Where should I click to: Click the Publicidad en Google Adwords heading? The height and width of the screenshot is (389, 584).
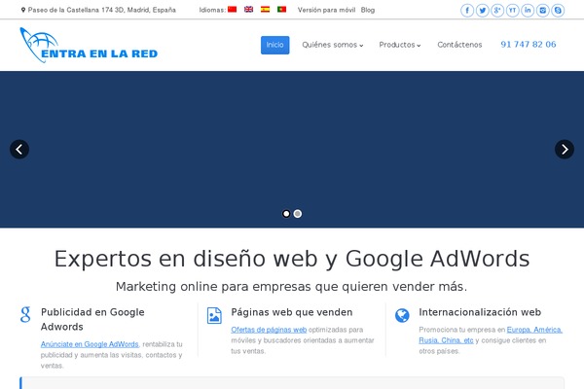tap(92, 319)
